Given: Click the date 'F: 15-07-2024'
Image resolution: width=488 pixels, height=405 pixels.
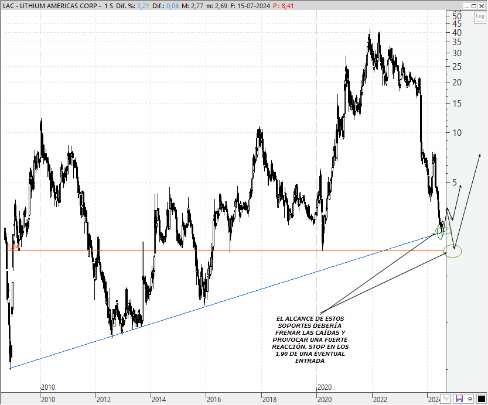Looking at the screenshot, I should [250, 6].
